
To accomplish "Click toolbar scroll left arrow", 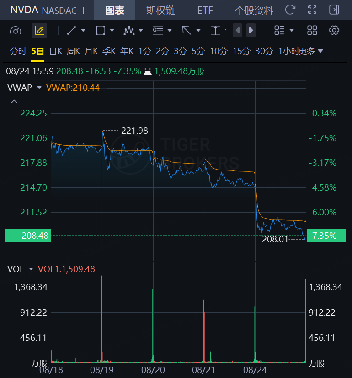I will click(x=237, y=30).
